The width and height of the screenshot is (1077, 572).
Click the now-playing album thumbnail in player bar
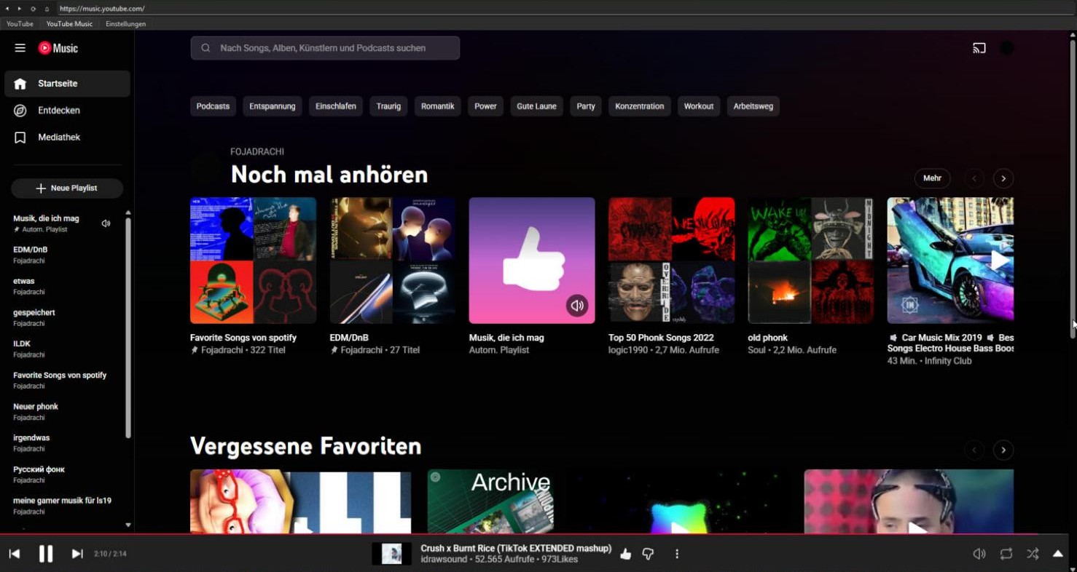[392, 554]
